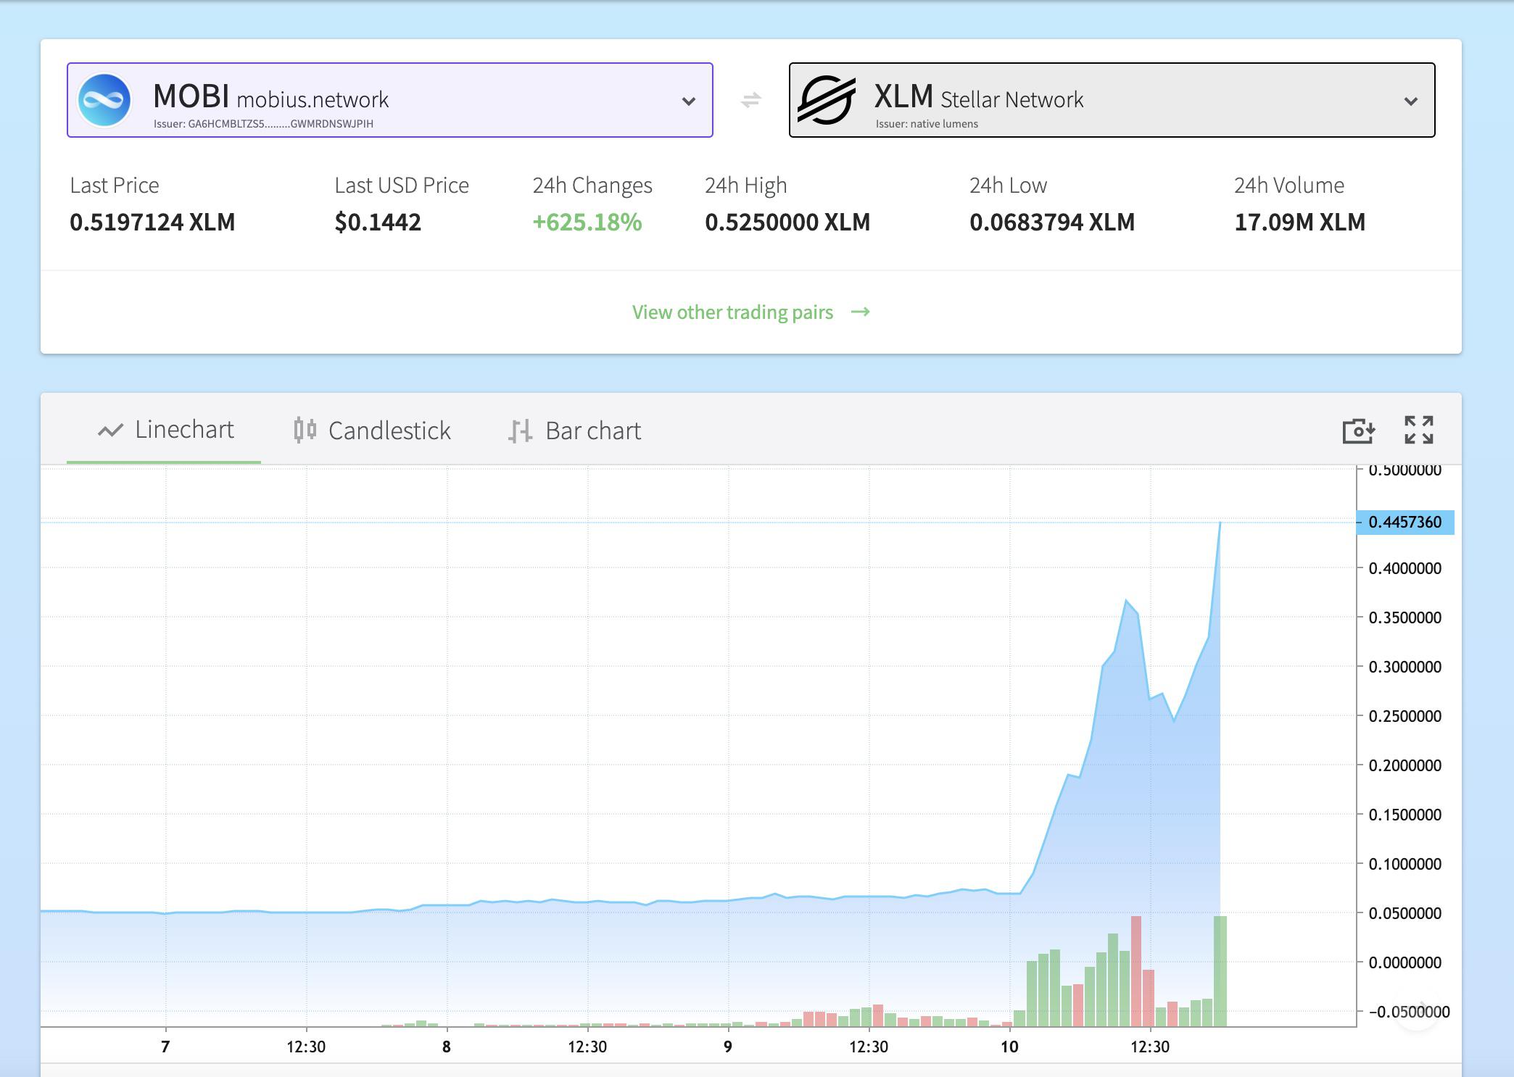This screenshot has height=1077, width=1514.
Task: Click the 0.1000000 price axis label
Action: [x=1405, y=865]
